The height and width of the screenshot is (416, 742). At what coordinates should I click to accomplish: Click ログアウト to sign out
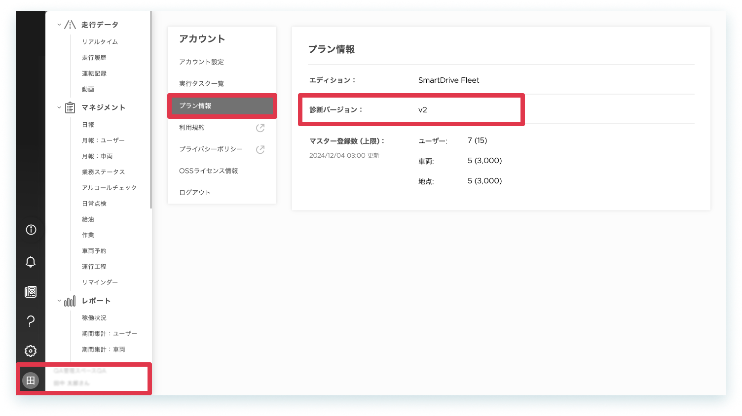pos(195,193)
